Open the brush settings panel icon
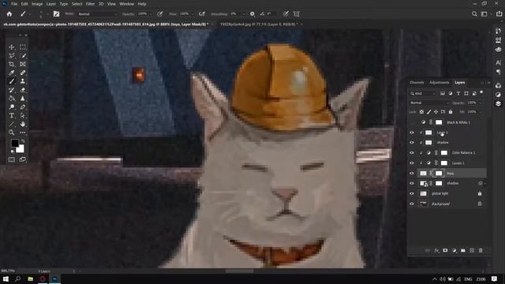505x284 pixels. (x=56, y=14)
